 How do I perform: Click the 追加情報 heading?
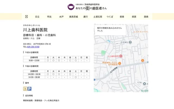29,96
